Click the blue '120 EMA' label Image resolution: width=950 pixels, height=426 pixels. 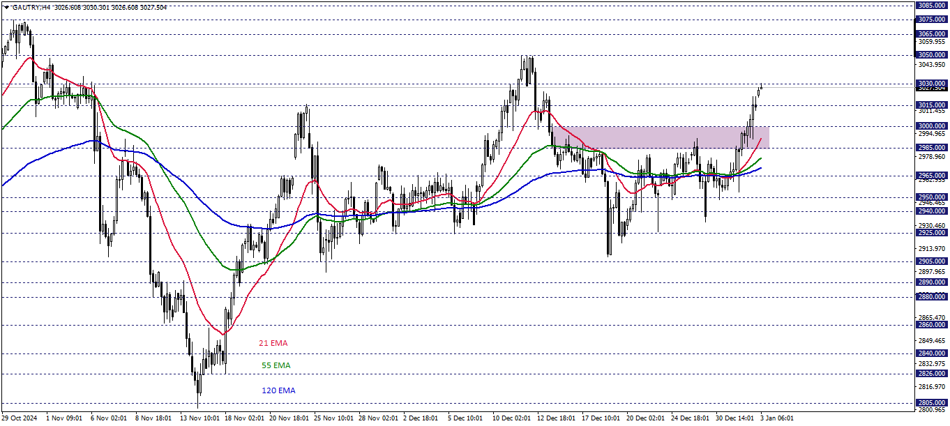pos(278,390)
